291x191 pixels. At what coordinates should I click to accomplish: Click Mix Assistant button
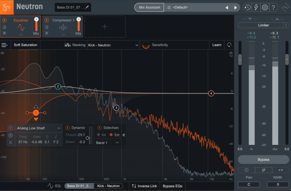149,7
